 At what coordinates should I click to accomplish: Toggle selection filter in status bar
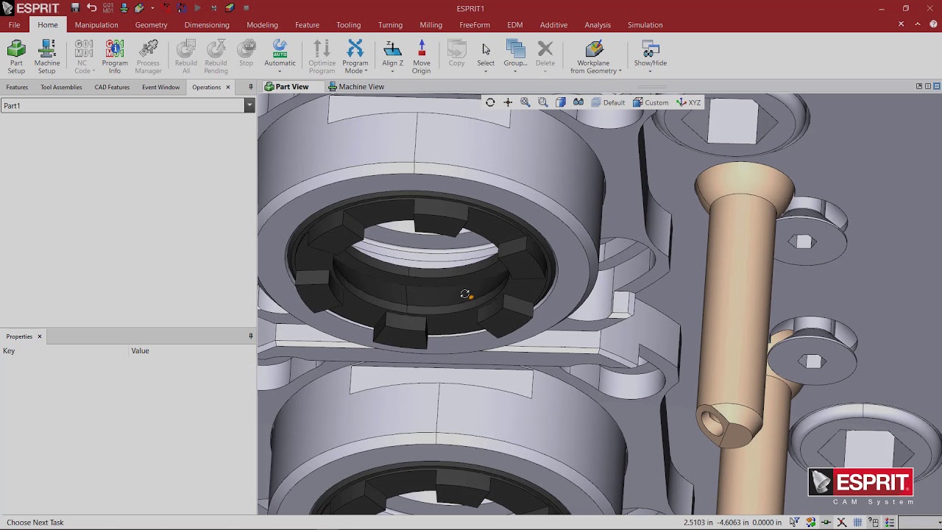[795, 522]
